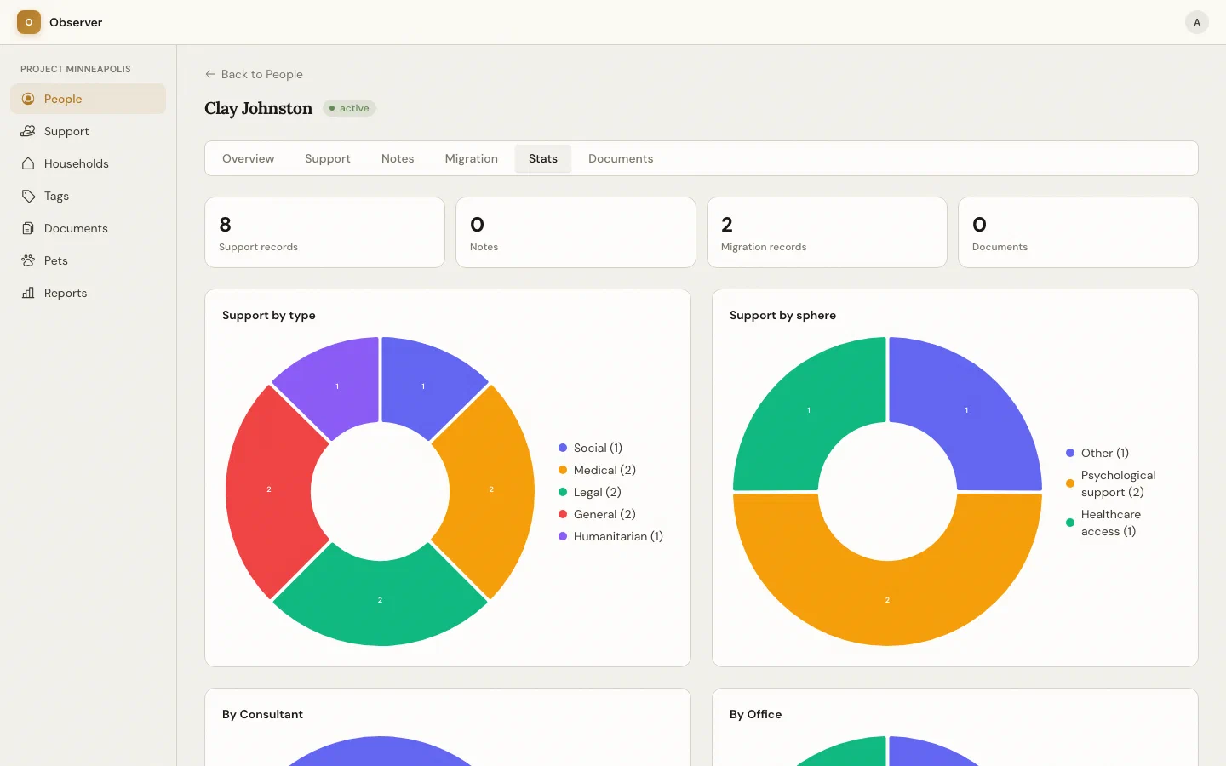Open Documents via sidebar file icon

click(x=28, y=228)
